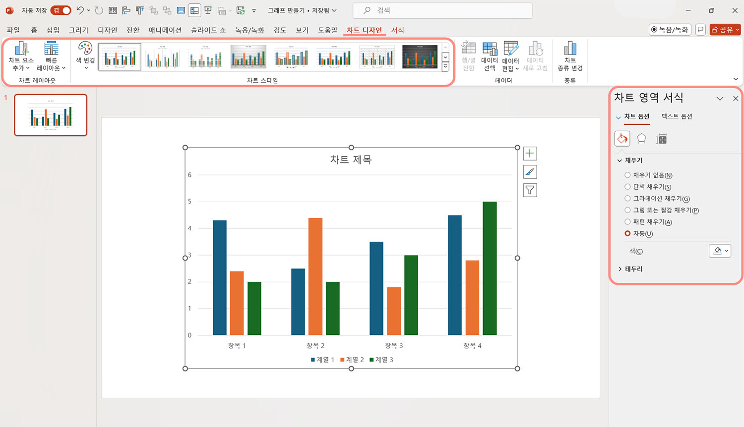Select 자동 fill radio option
The image size is (744, 427).
627,233
